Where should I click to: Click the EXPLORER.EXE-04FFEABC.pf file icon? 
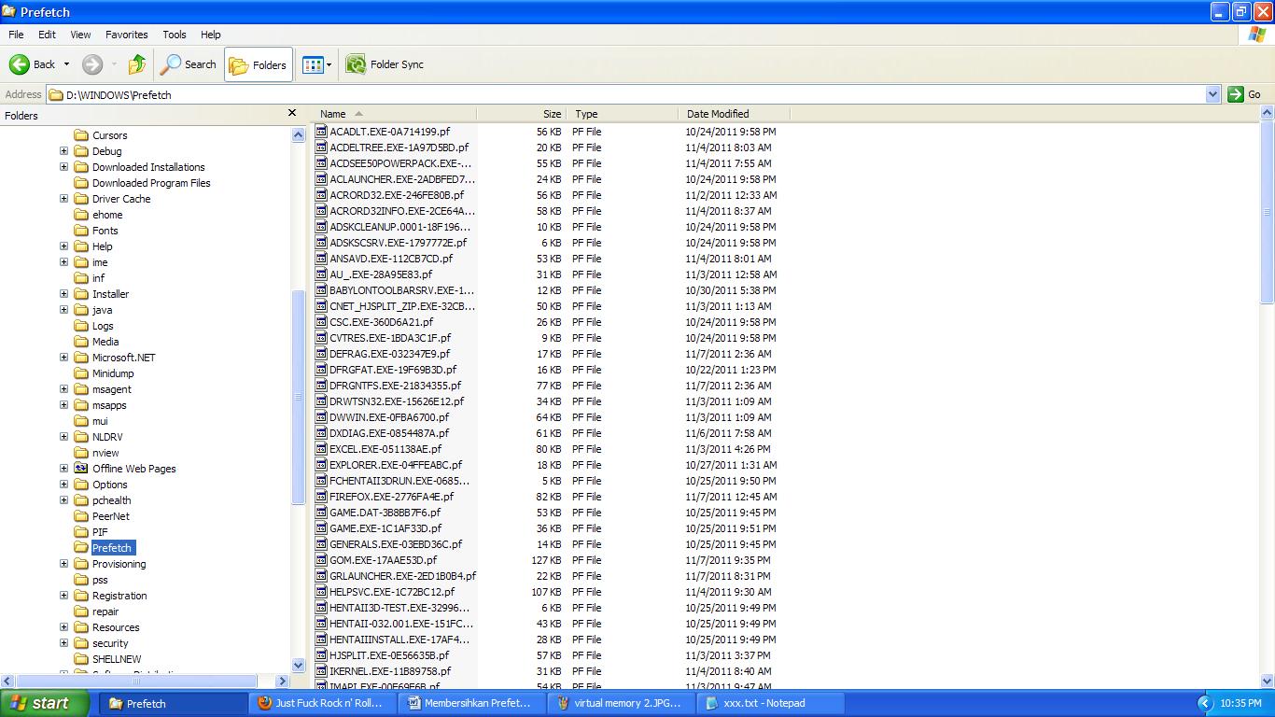pos(321,465)
